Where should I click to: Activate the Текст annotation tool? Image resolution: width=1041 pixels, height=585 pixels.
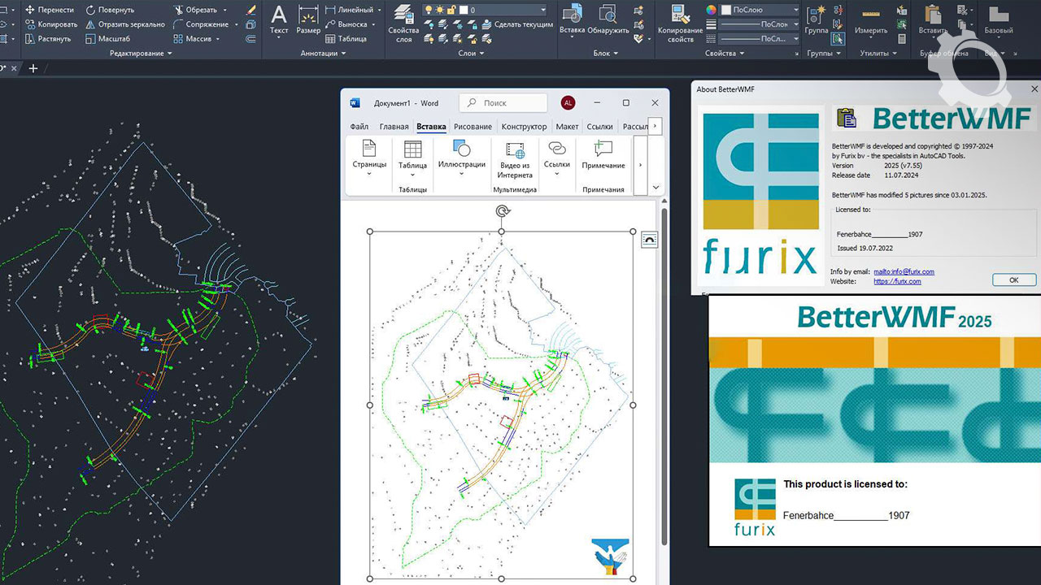(279, 19)
